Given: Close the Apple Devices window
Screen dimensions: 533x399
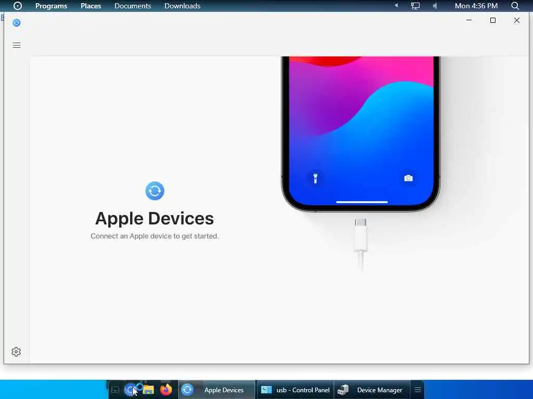Looking at the screenshot, I should click(517, 20).
